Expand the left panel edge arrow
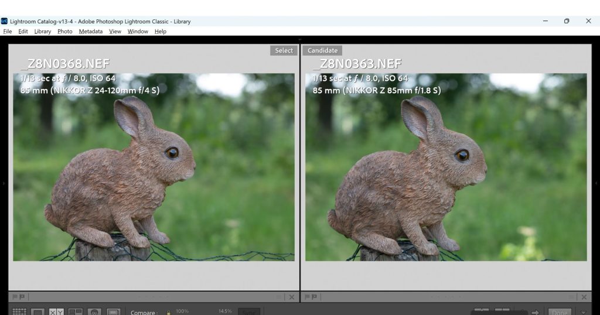The image size is (600, 315). 4,183
